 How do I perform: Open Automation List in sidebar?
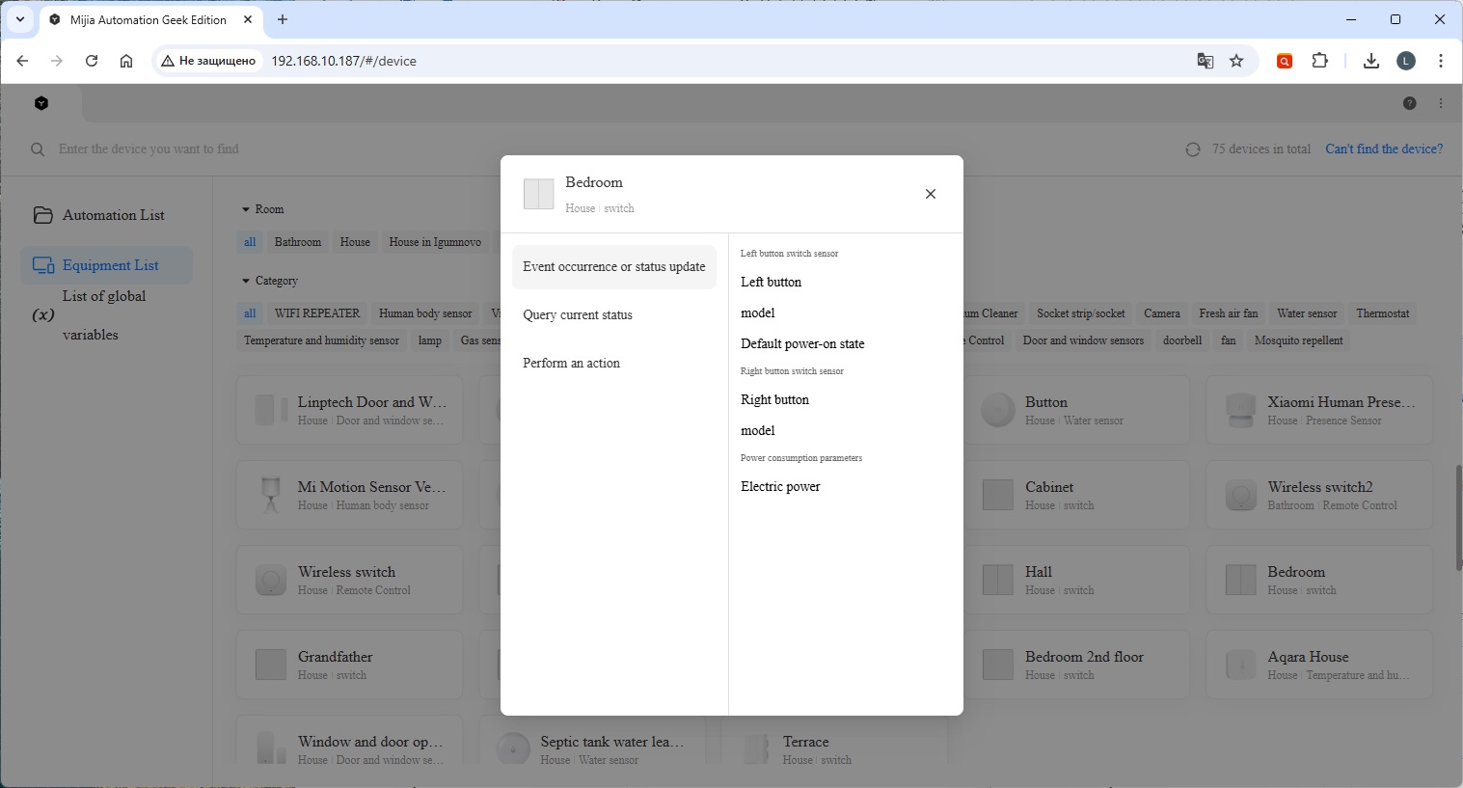tap(106, 215)
